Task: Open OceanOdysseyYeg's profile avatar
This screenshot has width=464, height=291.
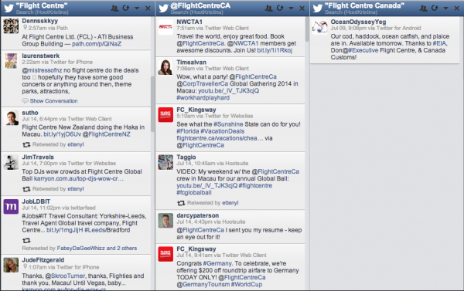Action: (x=320, y=27)
